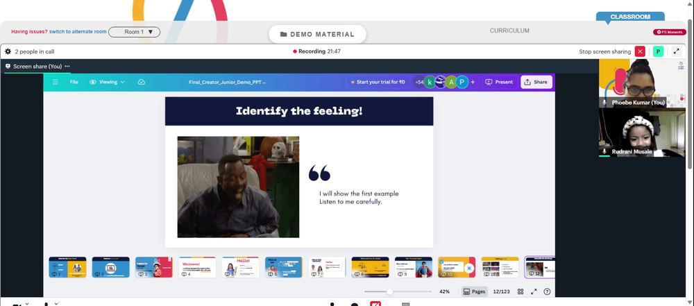Screen dimensions: 694x306
Task: Click the 42% zoom percentage
Action: pos(444,291)
